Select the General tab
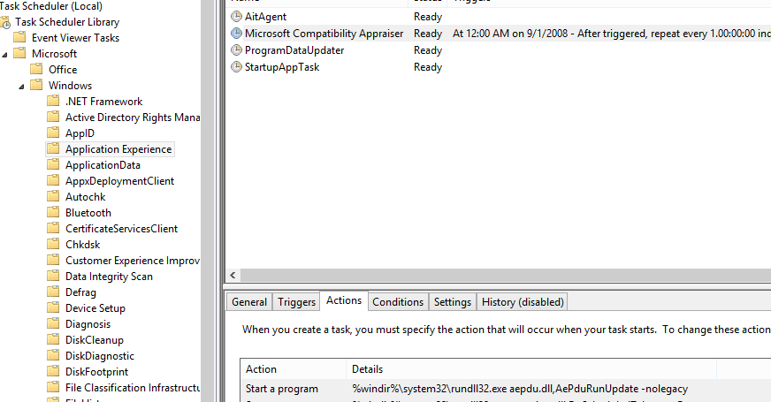This screenshot has height=402, width=771. 249,302
